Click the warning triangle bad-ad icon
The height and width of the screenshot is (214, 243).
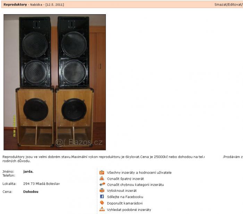[102, 178]
